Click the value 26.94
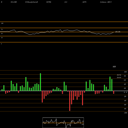This screenshot has height=128, width=128. [x=119, y=75]
